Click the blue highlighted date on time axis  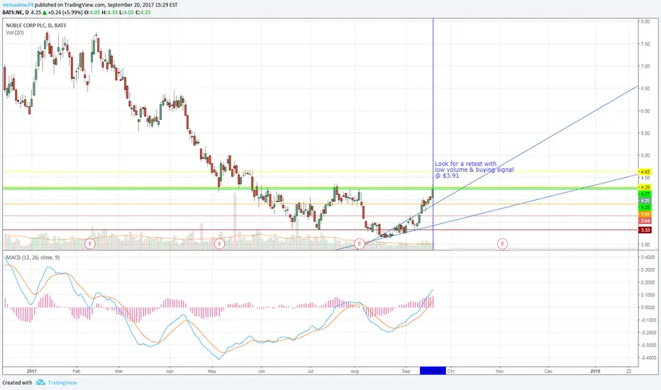(x=433, y=371)
